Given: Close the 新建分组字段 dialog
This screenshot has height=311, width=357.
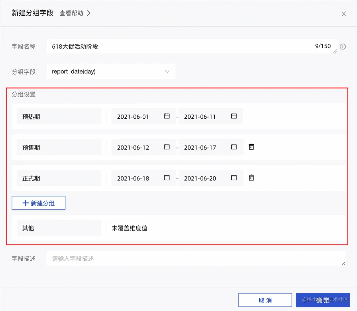Looking at the screenshot, I should 344,14.
